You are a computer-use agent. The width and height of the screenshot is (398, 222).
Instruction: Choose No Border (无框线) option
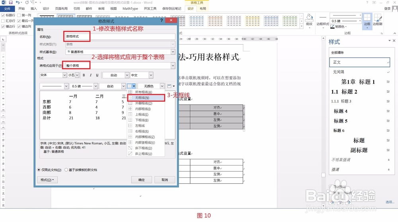tap(146, 98)
